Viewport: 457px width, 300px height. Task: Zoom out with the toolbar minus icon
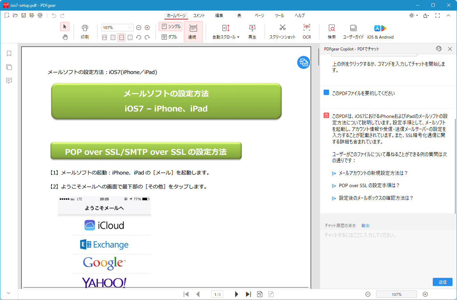click(139, 28)
